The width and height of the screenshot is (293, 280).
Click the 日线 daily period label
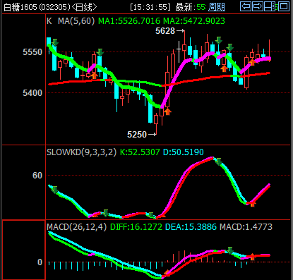point(84,7)
